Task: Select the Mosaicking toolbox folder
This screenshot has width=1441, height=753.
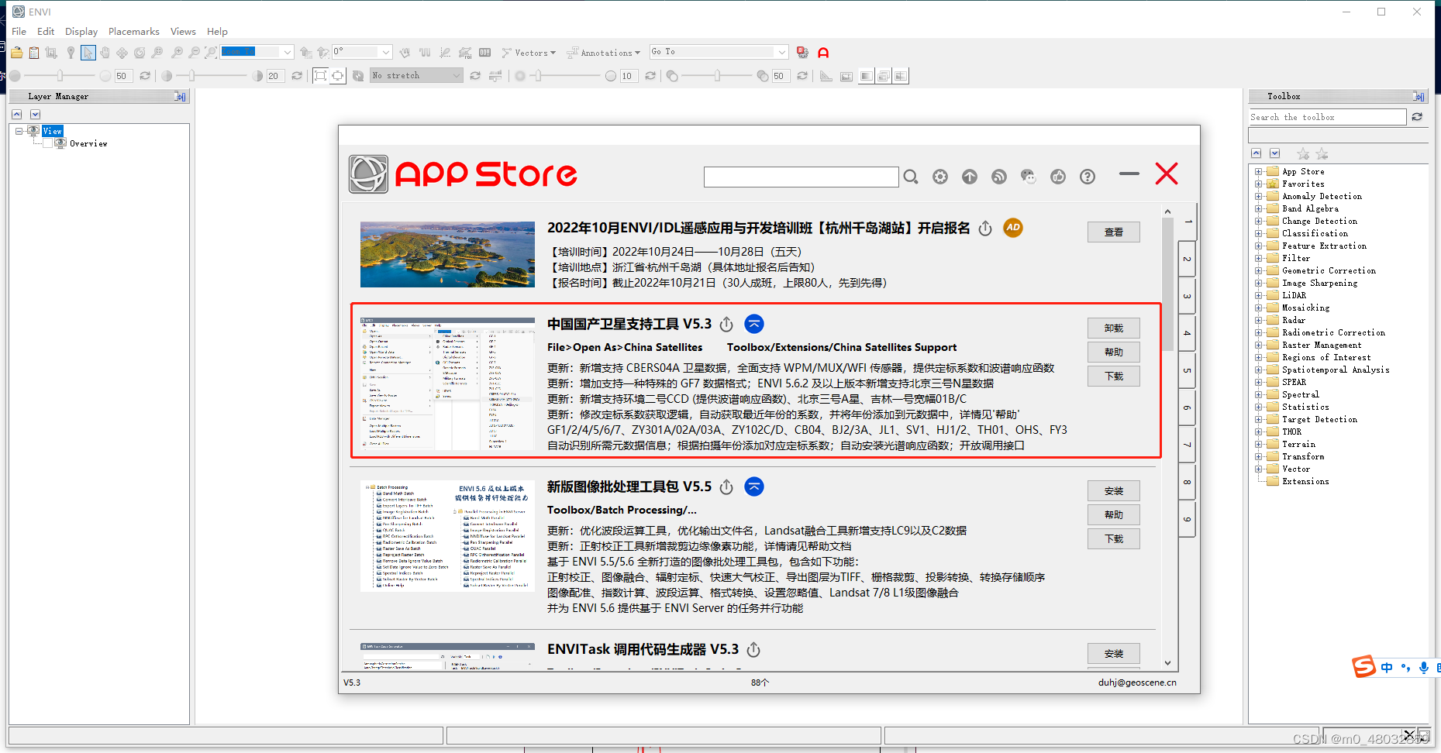Action: (x=1305, y=308)
